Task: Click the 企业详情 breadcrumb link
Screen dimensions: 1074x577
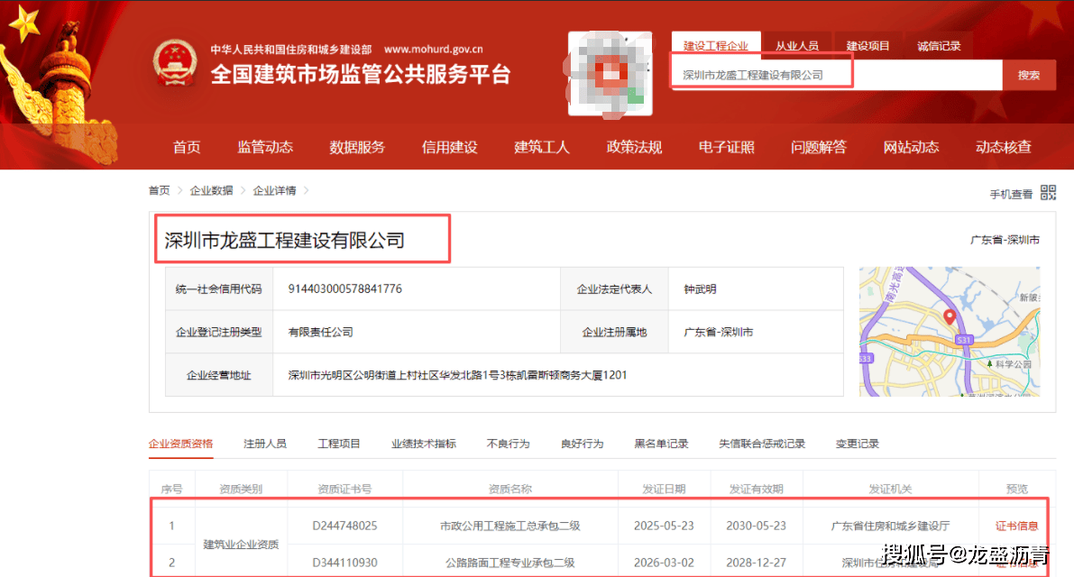Action: click(x=274, y=190)
